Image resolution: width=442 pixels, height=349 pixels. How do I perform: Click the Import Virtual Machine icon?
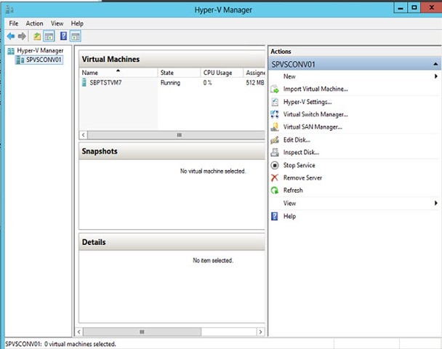[275, 89]
